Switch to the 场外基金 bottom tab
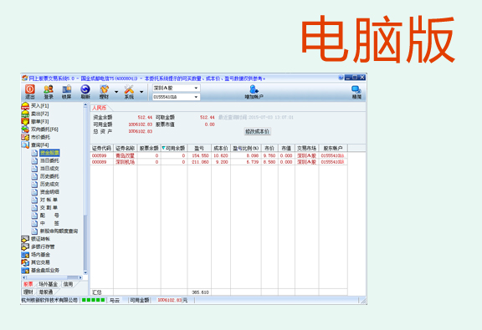482x330 pixels. (x=48, y=284)
